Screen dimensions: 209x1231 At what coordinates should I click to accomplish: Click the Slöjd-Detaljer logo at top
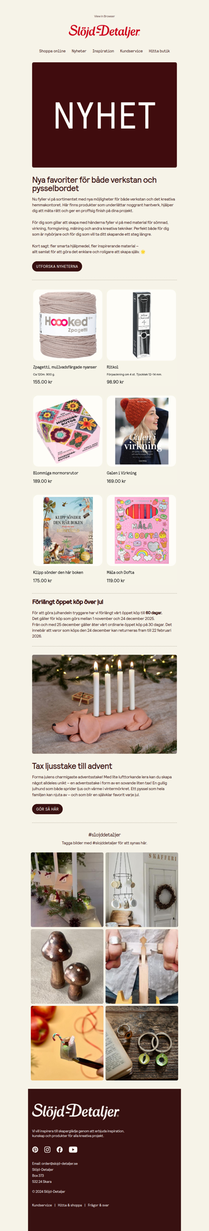click(x=104, y=31)
